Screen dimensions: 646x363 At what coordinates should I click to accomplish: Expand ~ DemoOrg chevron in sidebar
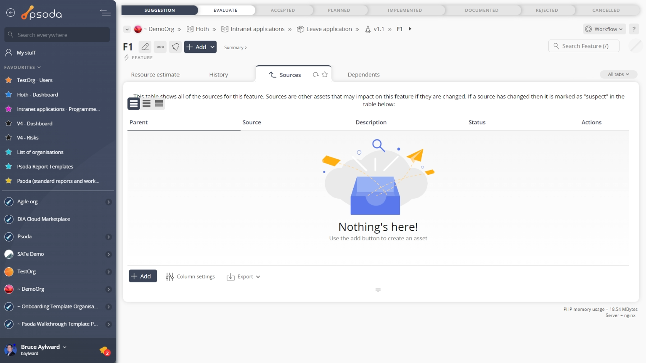(x=109, y=289)
